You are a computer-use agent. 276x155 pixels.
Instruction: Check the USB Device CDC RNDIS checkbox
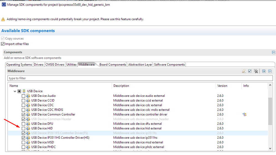(23, 110)
